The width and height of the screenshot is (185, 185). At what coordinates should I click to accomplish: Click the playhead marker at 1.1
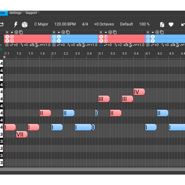4,57
